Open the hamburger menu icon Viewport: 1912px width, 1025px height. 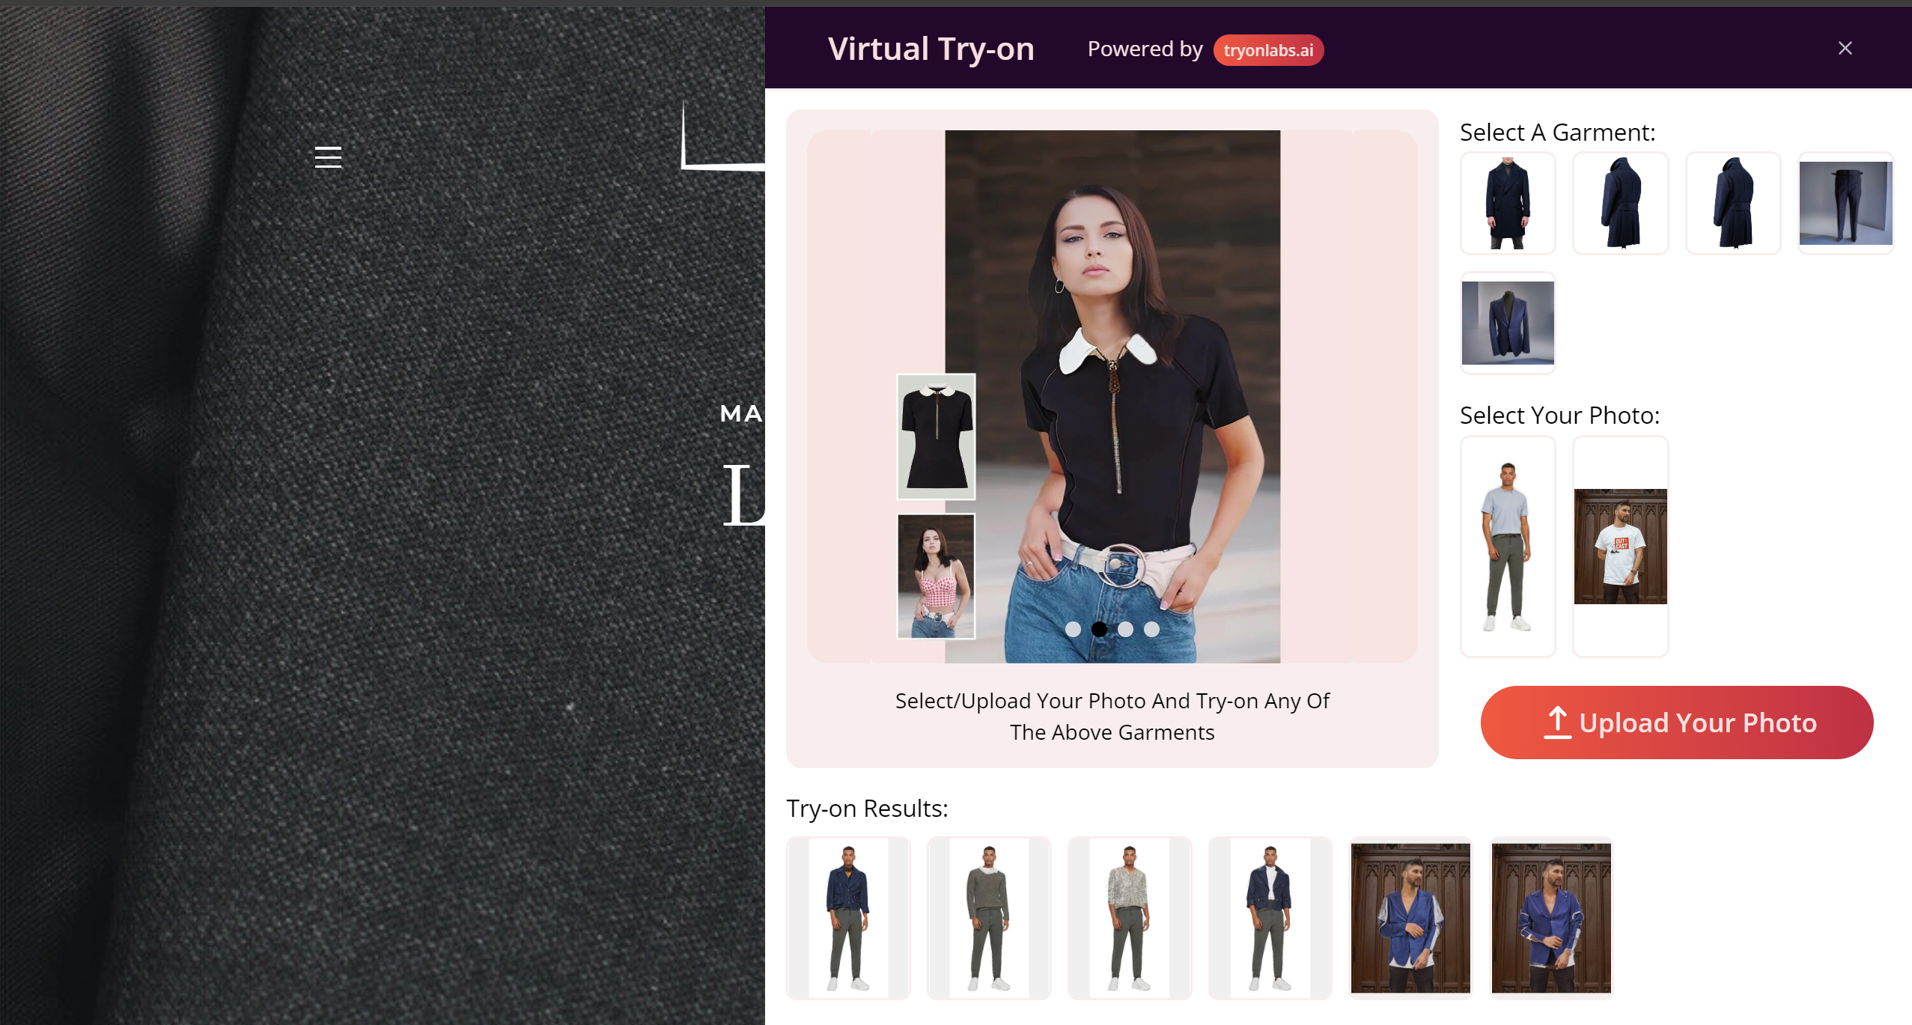pos(328,157)
